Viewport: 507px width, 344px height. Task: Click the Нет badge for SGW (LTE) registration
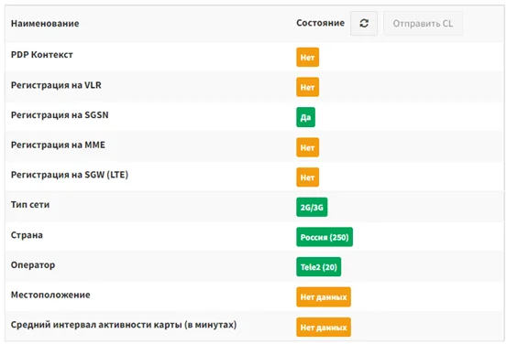tap(307, 177)
